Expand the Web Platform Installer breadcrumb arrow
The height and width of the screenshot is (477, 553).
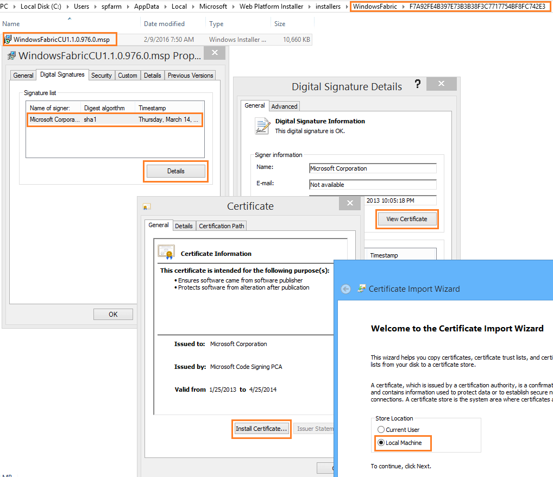click(309, 7)
